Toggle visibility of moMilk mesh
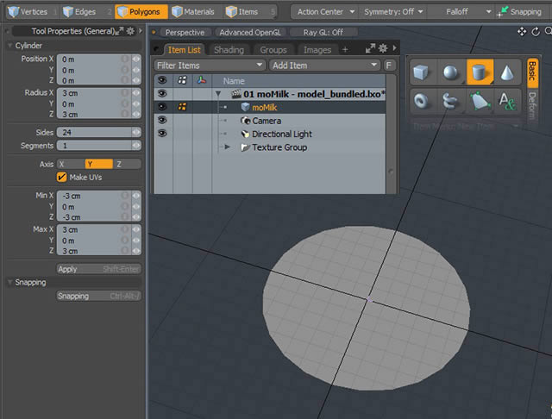 (x=162, y=107)
